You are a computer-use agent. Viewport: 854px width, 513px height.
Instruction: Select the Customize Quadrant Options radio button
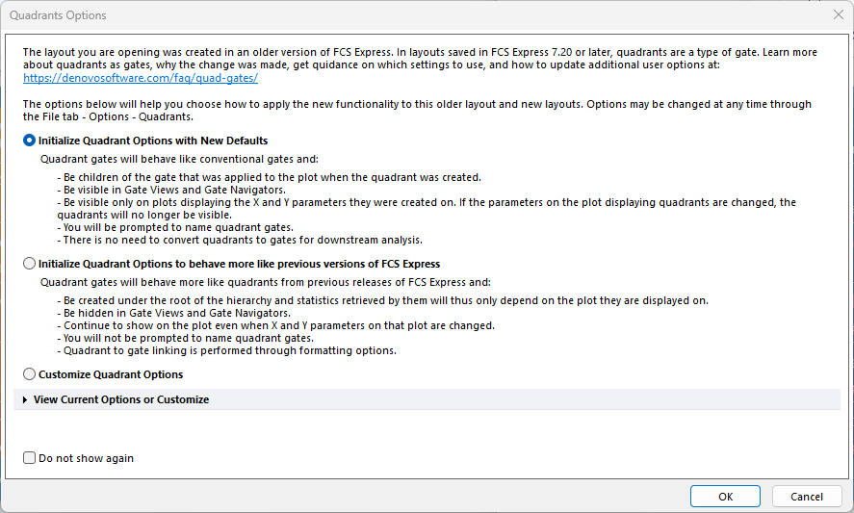tap(30, 374)
